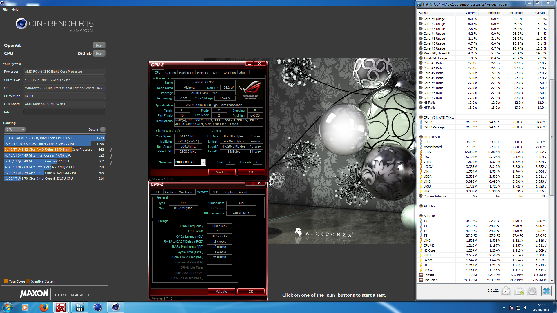Click the Cinebench R15 logo
Viewport: 557px width, 313px height.
point(55,25)
